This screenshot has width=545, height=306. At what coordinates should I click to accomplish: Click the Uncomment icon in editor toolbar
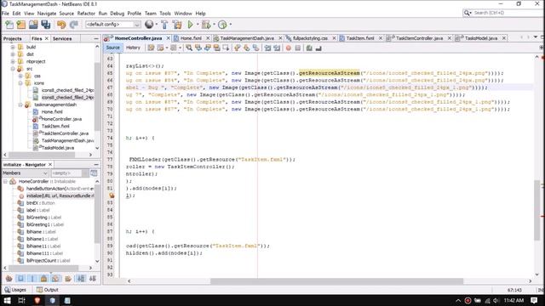click(x=318, y=48)
